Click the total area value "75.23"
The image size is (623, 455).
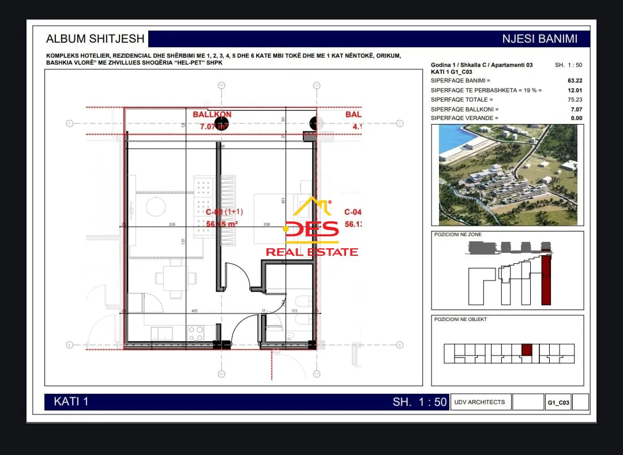pos(575,99)
